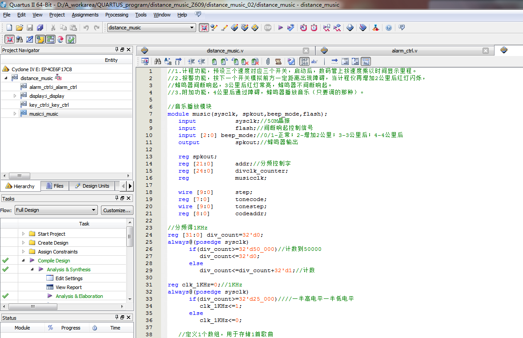This screenshot has height=338, width=523.
Task: Click the Increase Indent icon in editor
Action: coord(191,61)
